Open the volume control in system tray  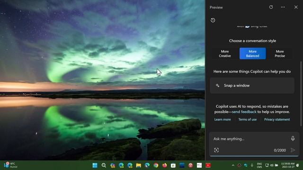(272, 165)
